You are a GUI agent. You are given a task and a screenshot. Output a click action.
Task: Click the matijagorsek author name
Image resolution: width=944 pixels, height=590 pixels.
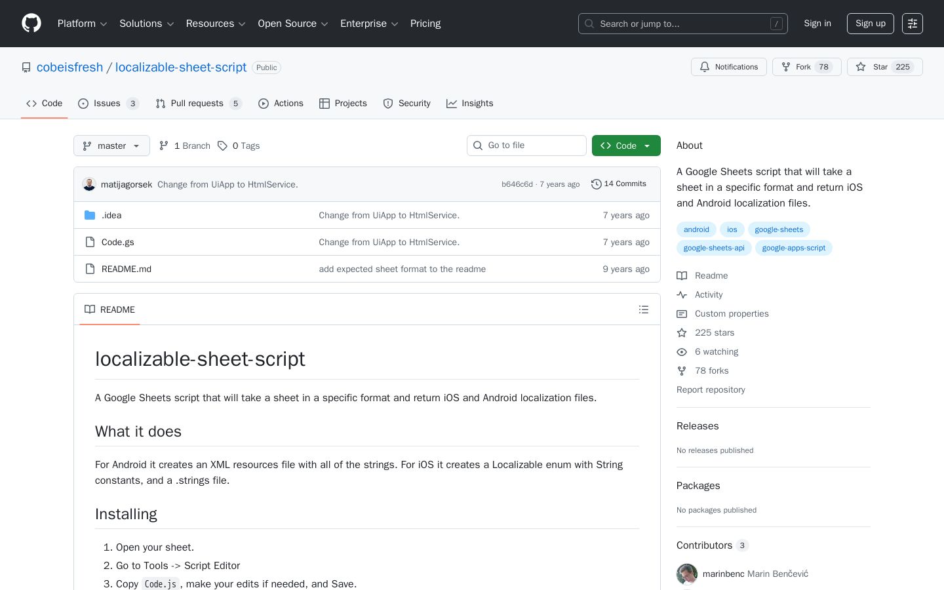click(x=127, y=184)
